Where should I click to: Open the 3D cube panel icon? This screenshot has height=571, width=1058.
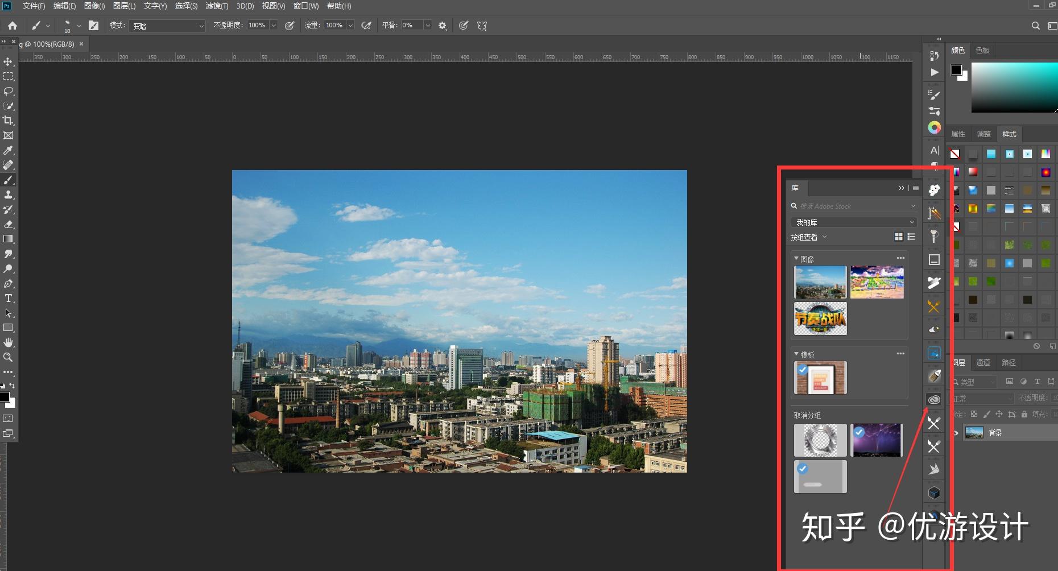pos(934,493)
